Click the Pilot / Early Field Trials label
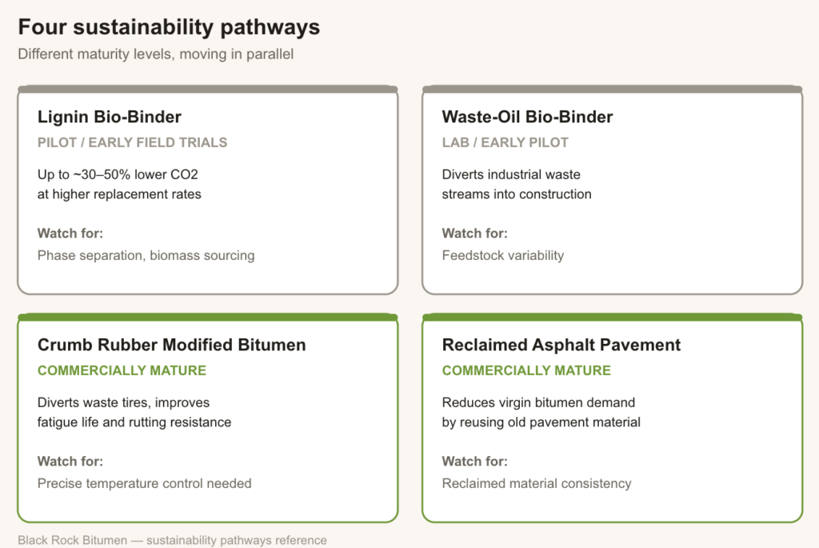Screen dimensions: 819x548 132,142
